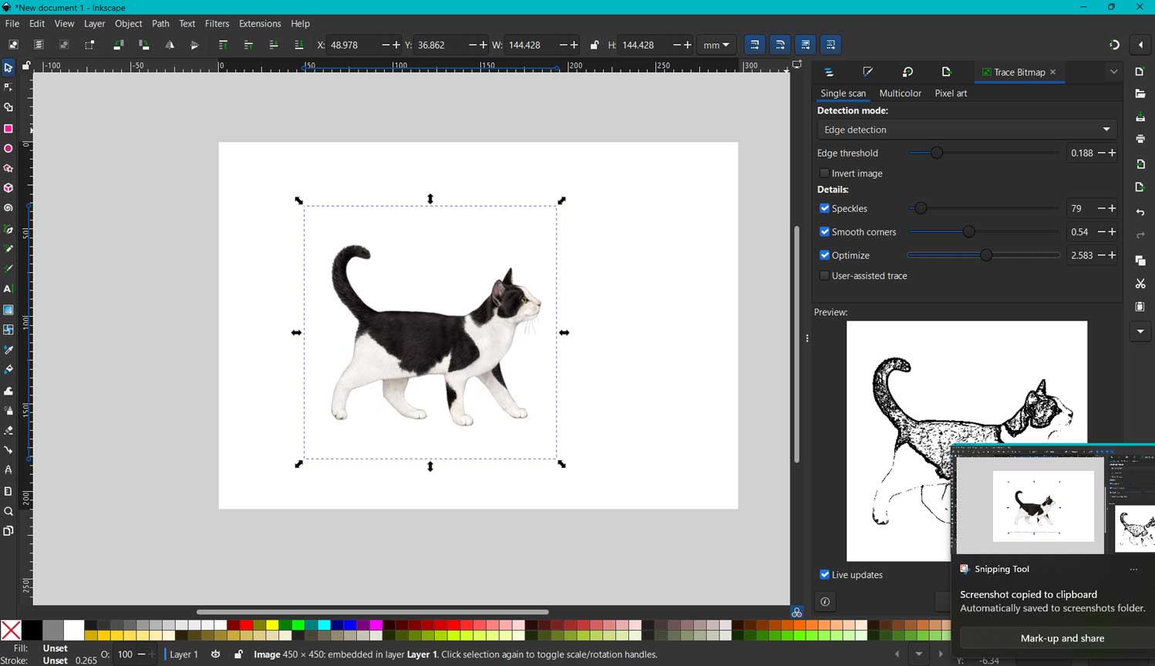Select the Spiral tool
Image resolution: width=1155 pixels, height=666 pixels.
click(8, 208)
